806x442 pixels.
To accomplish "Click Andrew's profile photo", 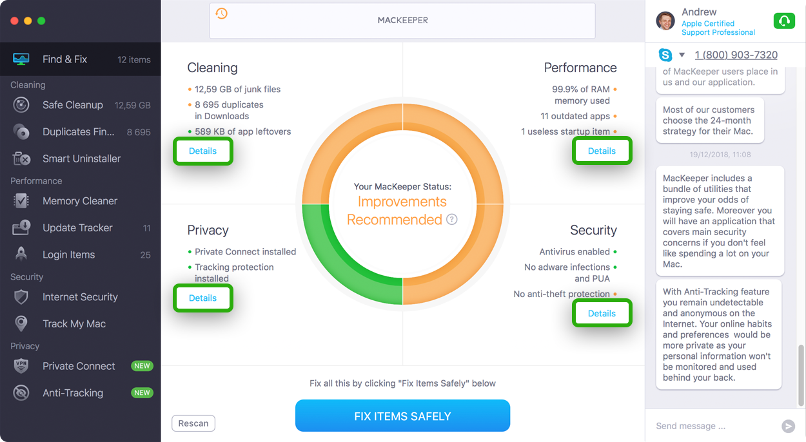I will pos(665,21).
